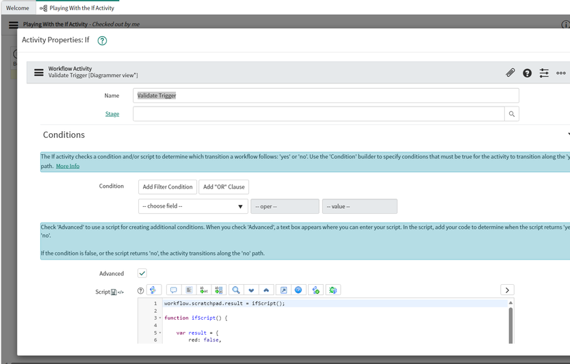Open the script debugger bug icon
The height and width of the screenshot is (364, 570).
pyautogui.click(x=333, y=290)
